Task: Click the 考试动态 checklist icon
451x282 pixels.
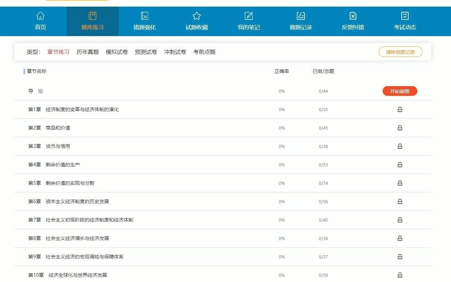Action: [405, 16]
